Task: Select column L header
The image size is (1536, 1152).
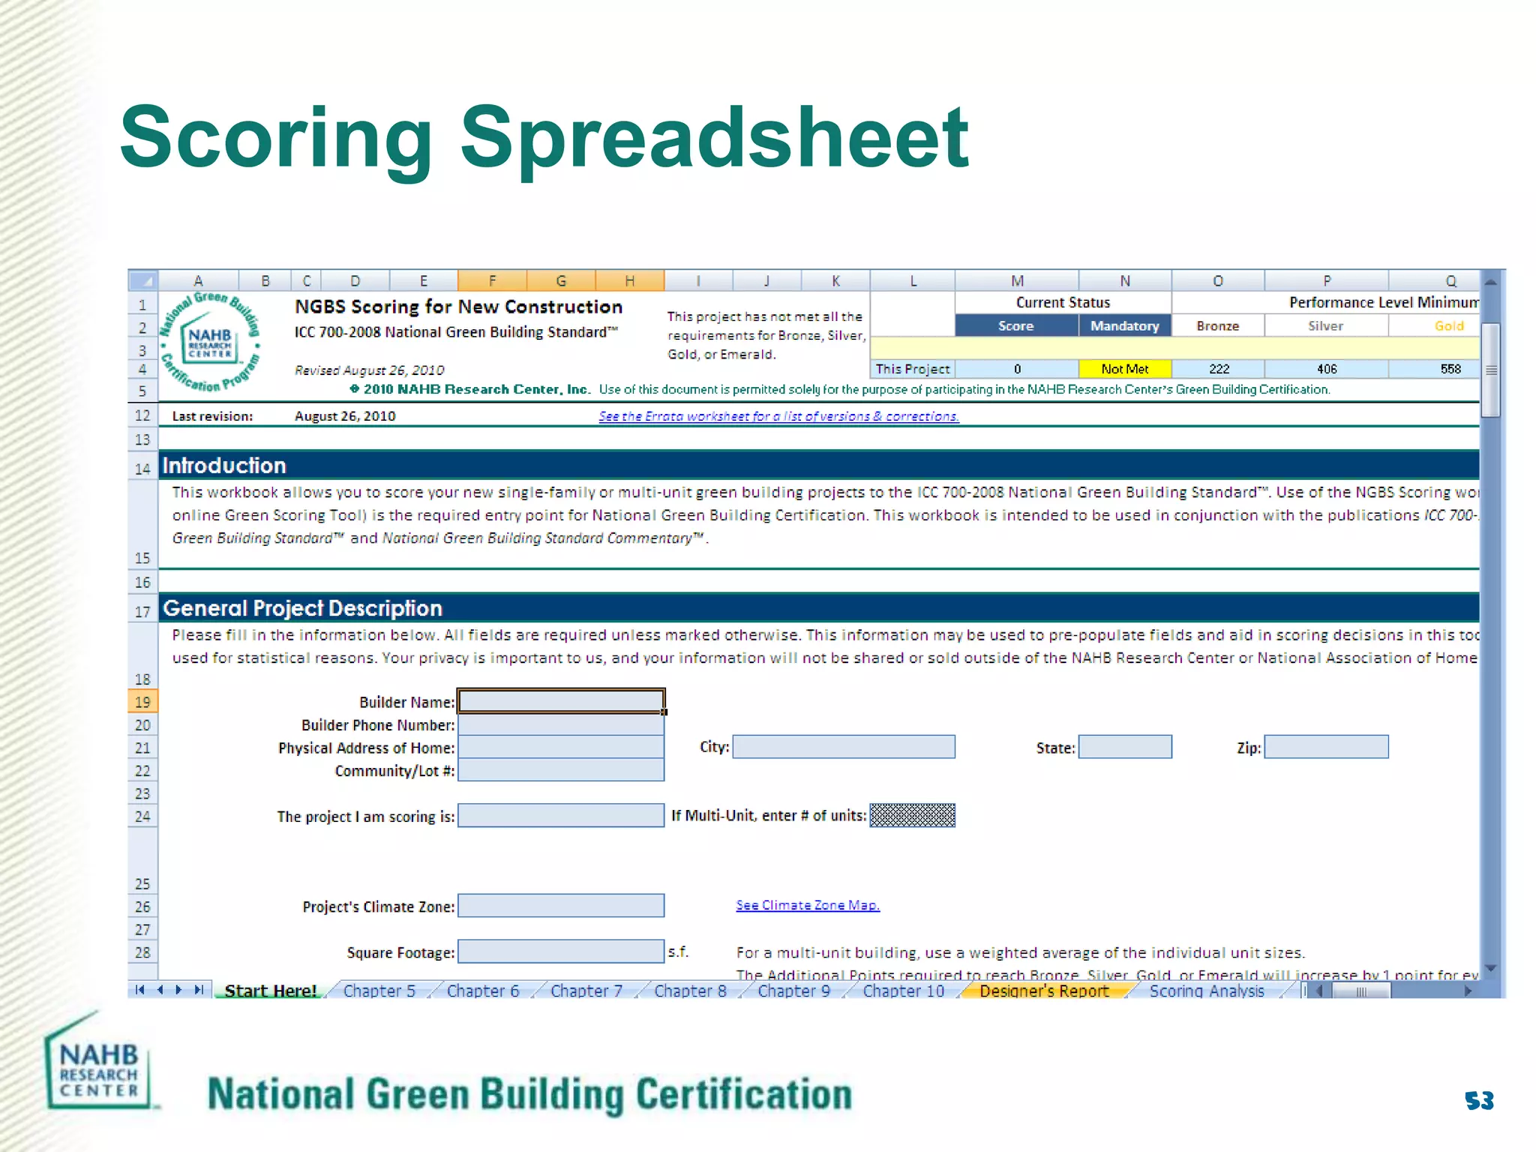Action: pyautogui.click(x=913, y=280)
